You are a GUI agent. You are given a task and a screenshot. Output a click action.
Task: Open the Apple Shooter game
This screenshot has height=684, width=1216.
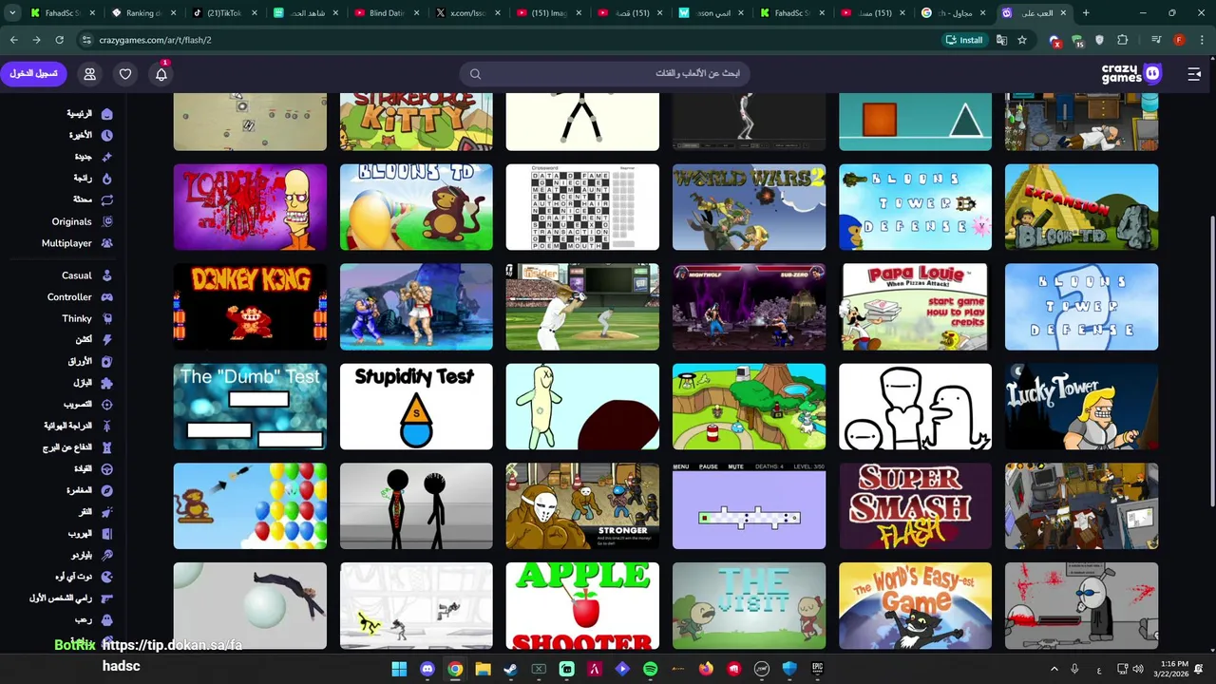(582, 606)
